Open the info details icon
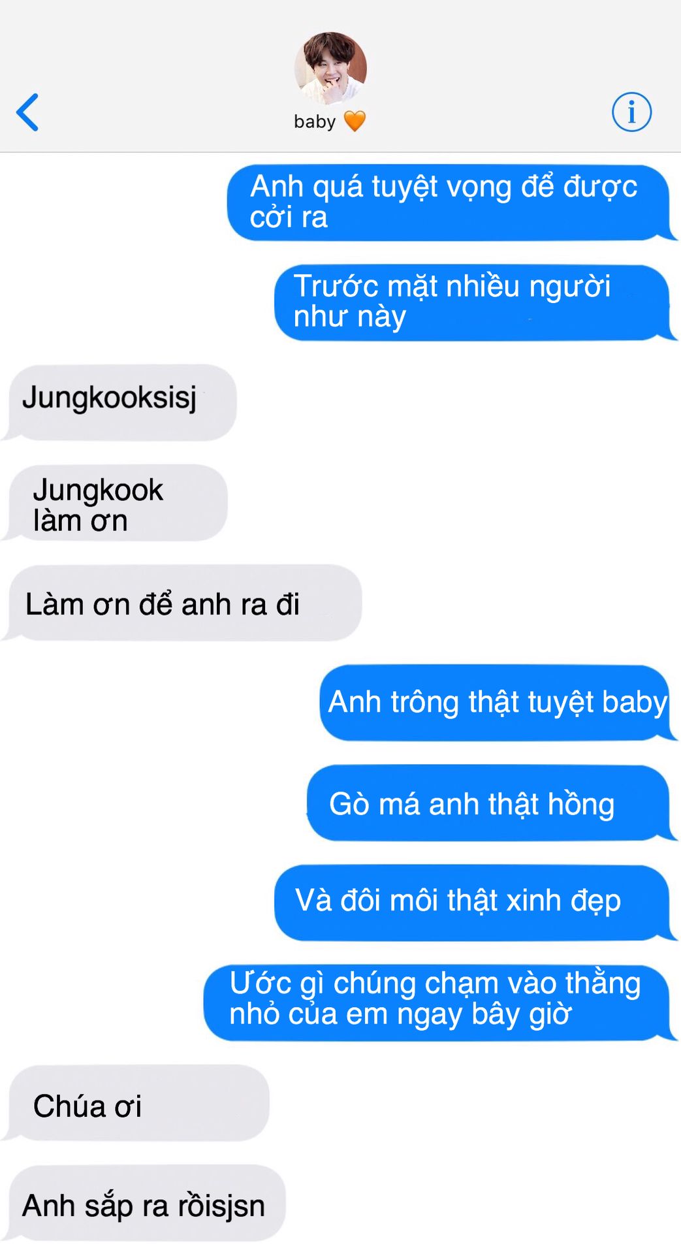This screenshot has width=681, height=1254. 631,112
